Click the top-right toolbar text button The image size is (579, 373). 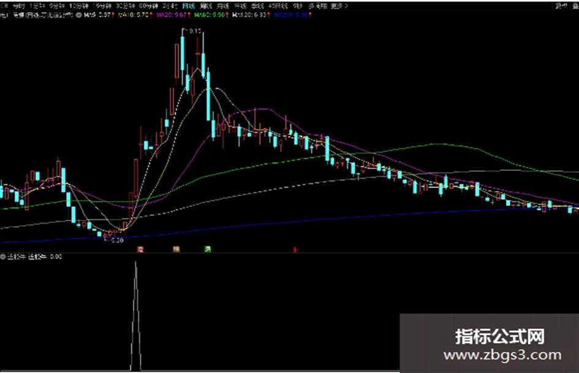(x=562, y=6)
